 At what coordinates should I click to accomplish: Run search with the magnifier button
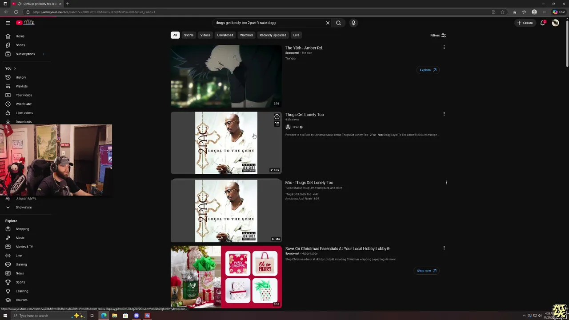pos(338,23)
